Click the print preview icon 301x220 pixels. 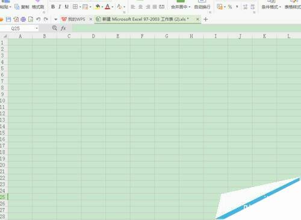(x=31, y=19)
